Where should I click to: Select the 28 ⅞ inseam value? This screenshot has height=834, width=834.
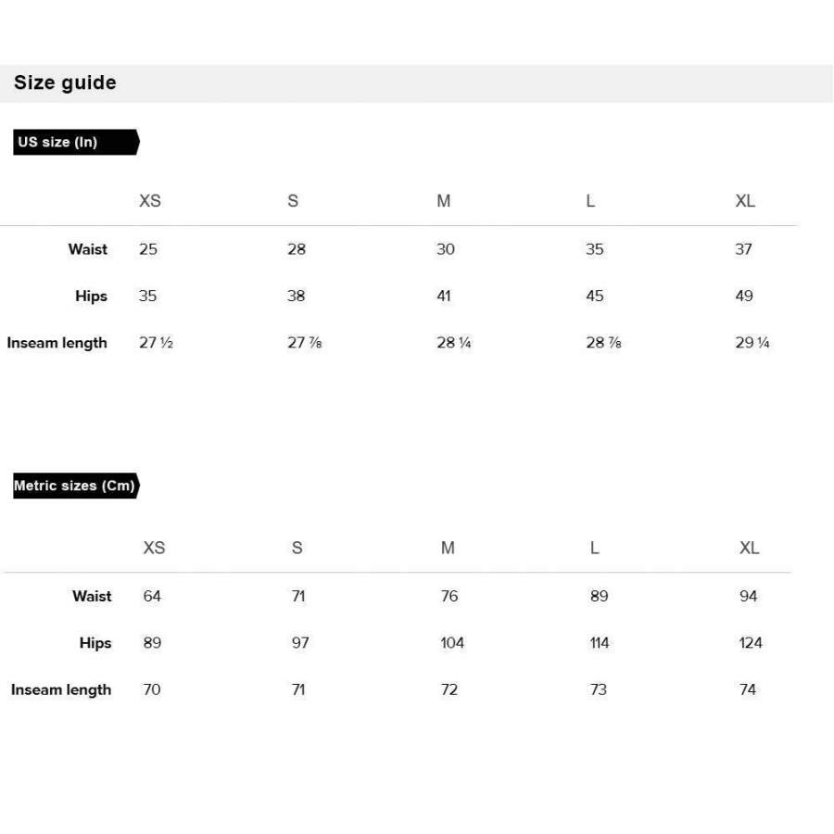[x=603, y=343]
